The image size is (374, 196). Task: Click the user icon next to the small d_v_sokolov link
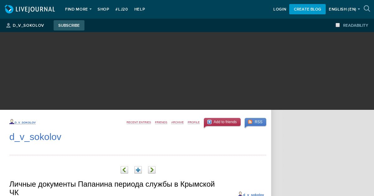pyautogui.click(x=12, y=122)
